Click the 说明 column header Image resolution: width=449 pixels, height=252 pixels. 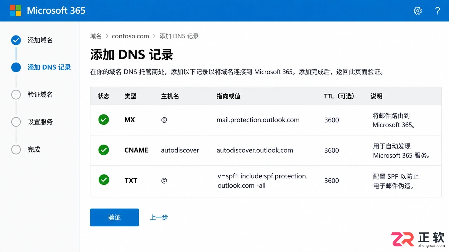[x=376, y=96]
